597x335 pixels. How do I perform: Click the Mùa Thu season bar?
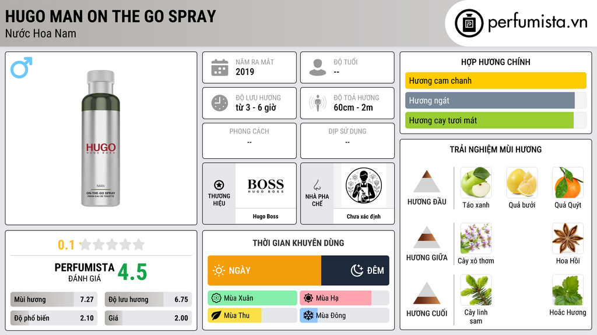pyautogui.click(x=252, y=315)
